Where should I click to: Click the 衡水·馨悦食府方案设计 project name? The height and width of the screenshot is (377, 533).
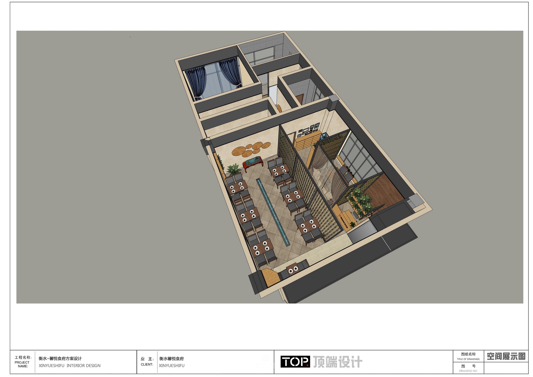pyautogui.click(x=60, y=359)
